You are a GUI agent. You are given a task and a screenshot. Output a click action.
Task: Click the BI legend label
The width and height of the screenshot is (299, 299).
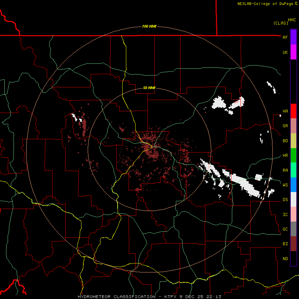(285, 244)
